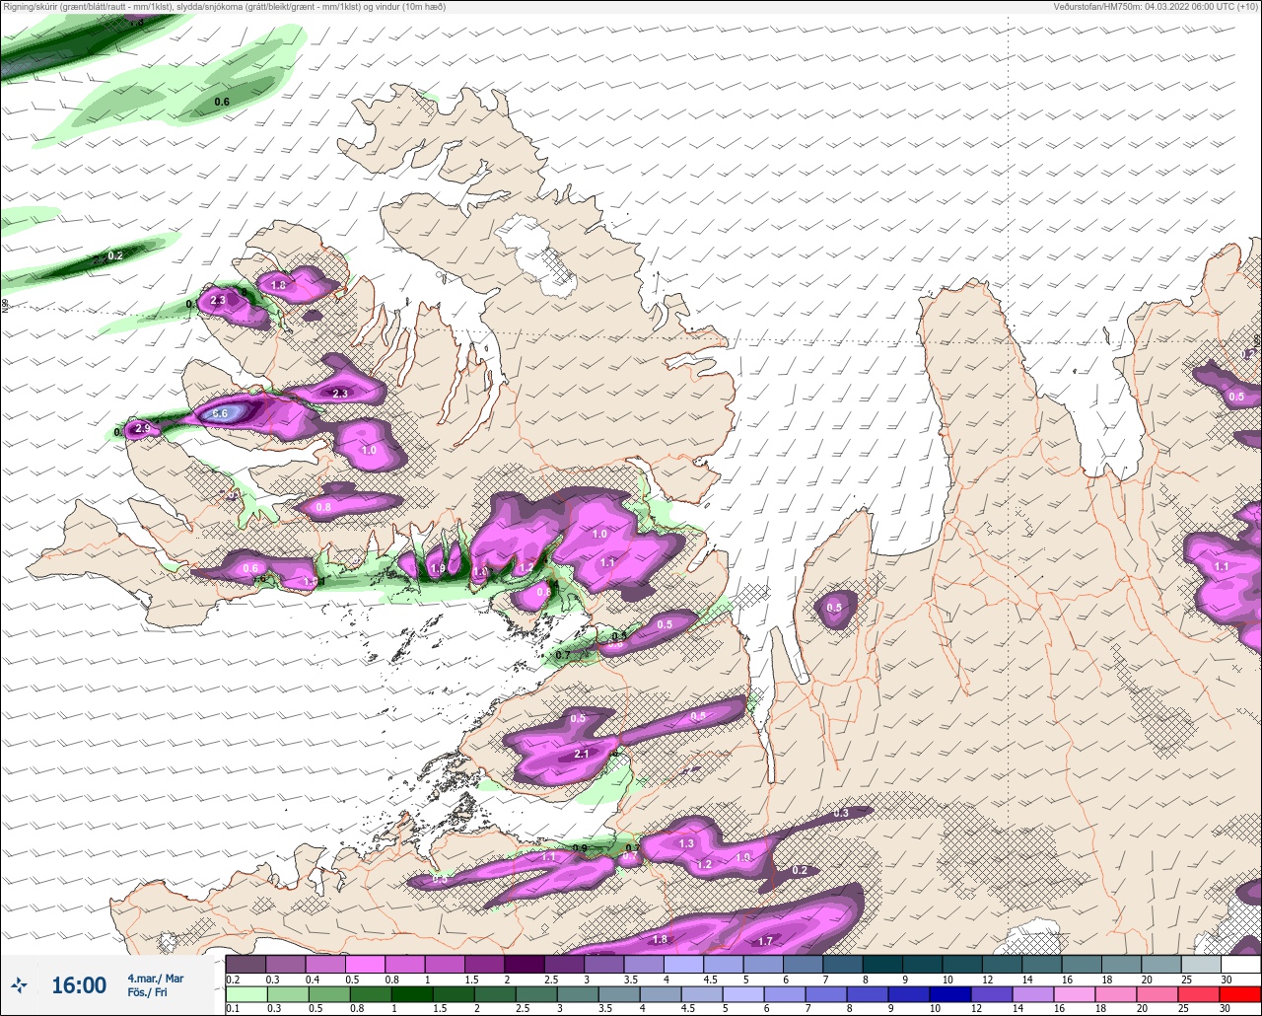Select the darkest green swatch between 1 and 1.5

(412, 994)
